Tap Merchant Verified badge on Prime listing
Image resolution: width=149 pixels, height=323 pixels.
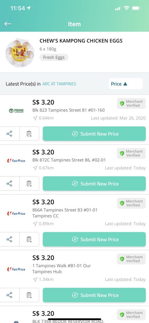(131, 103)
